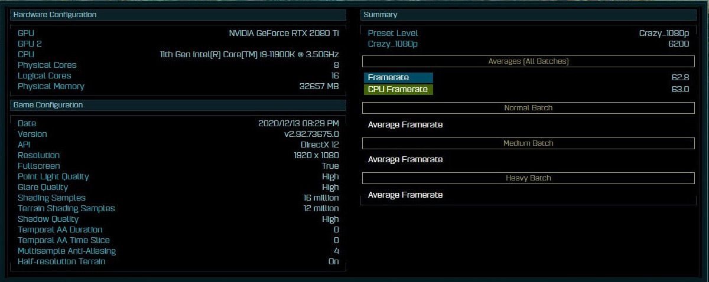This screenshot has width=709, height=282.
Task: Click the Temporal AA Time Slice value 0
Action: 336,240
